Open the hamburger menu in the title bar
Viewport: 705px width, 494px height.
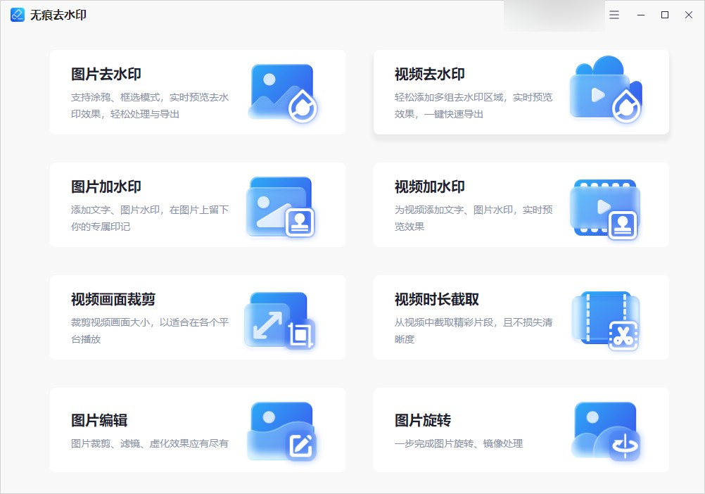(613, 14)
